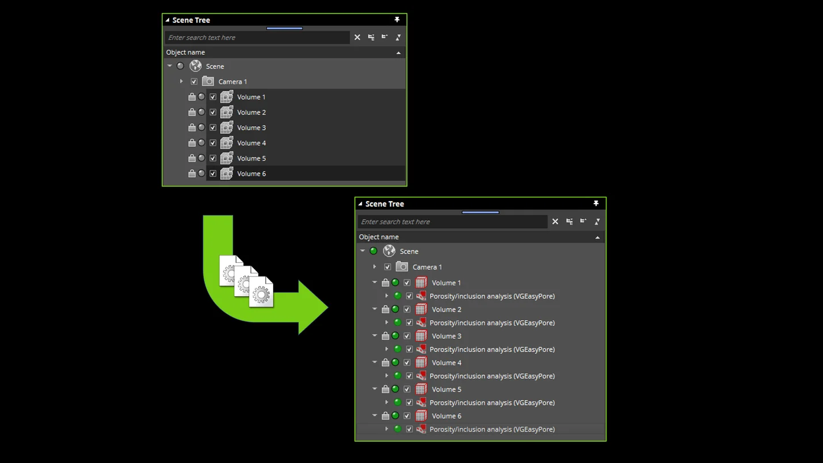Select Volume 2 row in lower Scene Tree
Screen dimensions: 823x463
(480, 309)
